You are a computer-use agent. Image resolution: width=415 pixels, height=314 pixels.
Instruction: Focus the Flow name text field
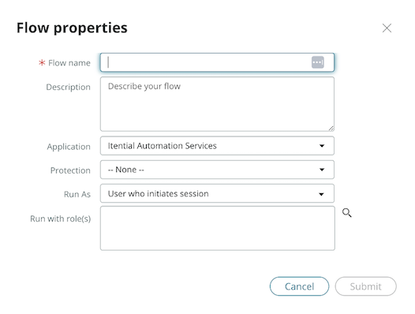[217, 62]
